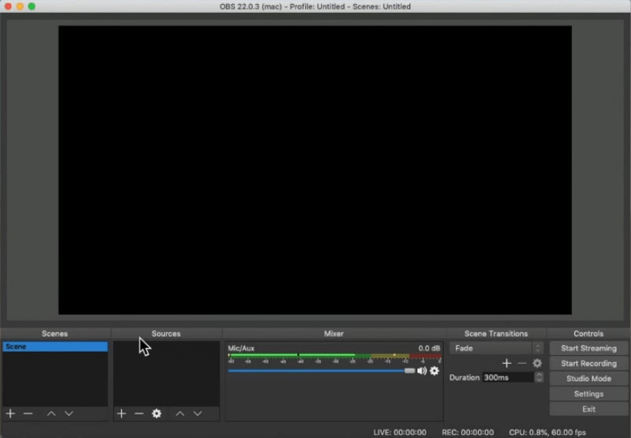Click Start Streaming button
This screenshot has height=438, width=631.
pyautogui.click(x=588, y=348)
